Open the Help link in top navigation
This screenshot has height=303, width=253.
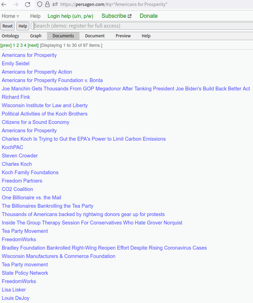(35, 16)
